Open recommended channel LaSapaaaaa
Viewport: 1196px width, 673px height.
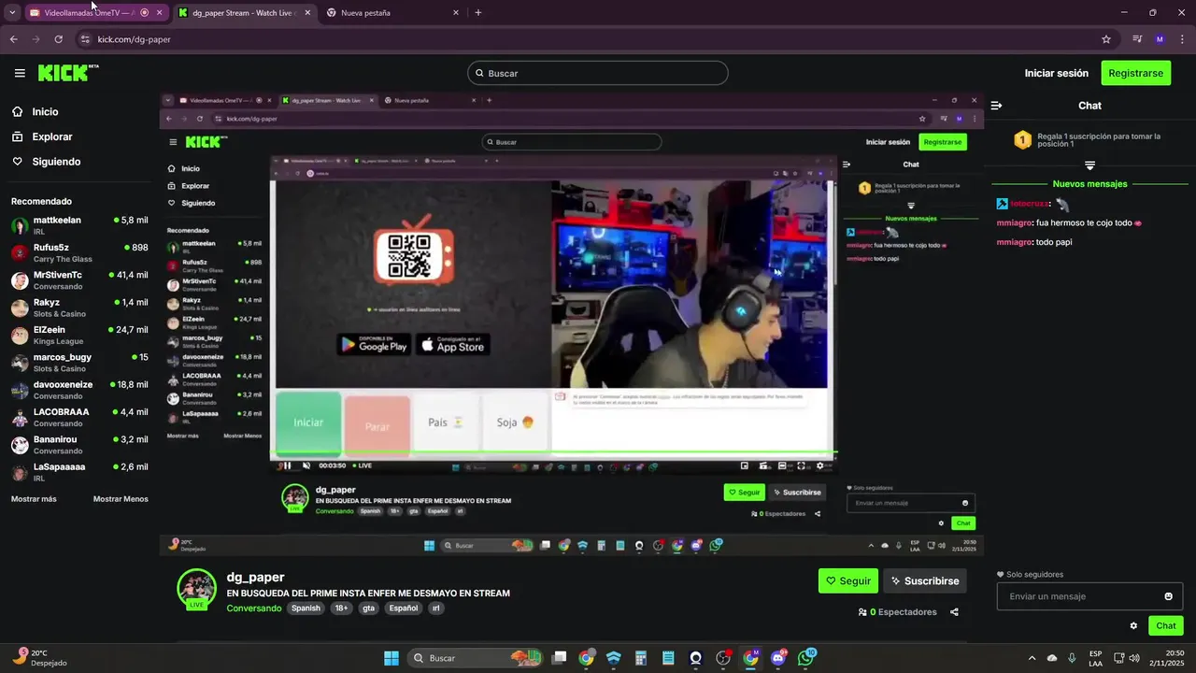pos(79,471)
